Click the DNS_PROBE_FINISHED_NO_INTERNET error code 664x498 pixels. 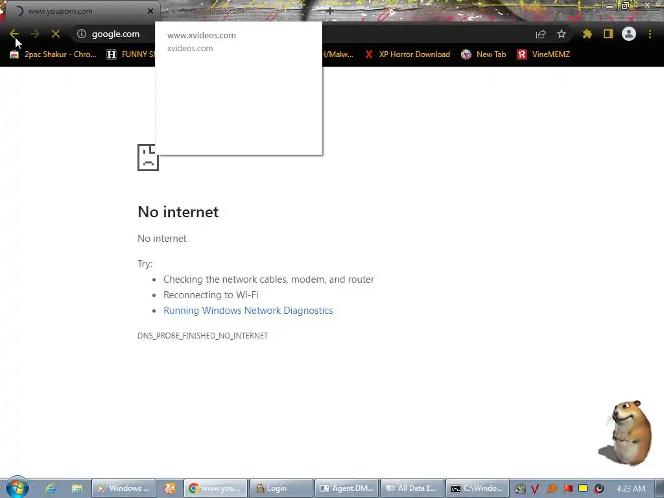pyautogui.click(x=203, y=335)
